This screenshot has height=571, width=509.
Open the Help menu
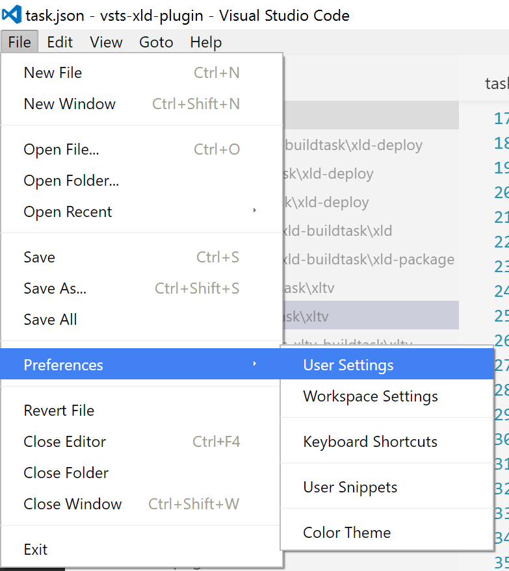205,42
